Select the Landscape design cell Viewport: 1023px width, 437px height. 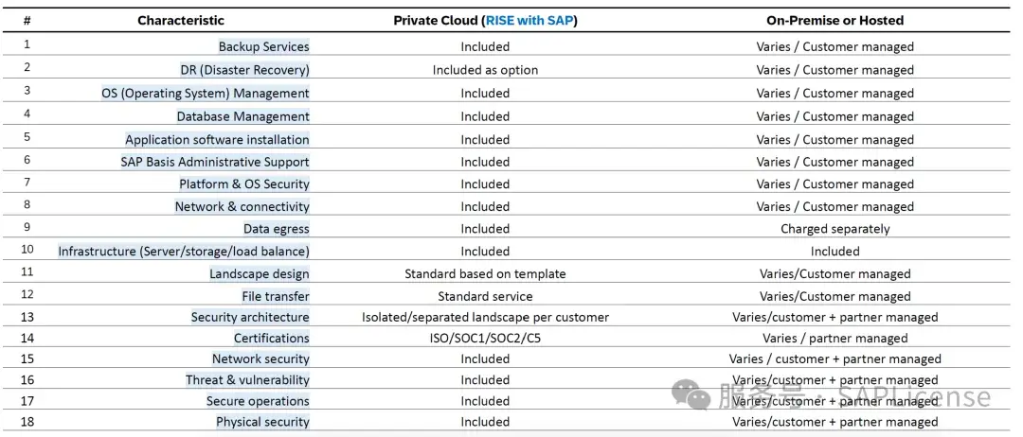tap(259, 273)
